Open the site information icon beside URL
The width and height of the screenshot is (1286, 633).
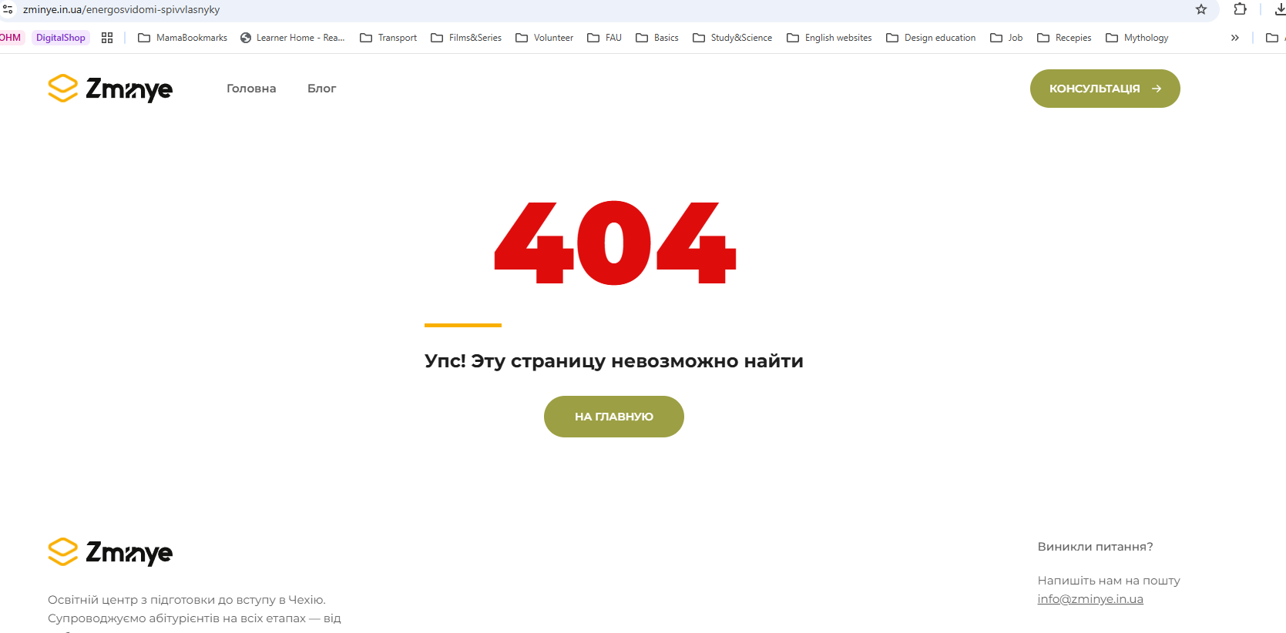[8, 9]
